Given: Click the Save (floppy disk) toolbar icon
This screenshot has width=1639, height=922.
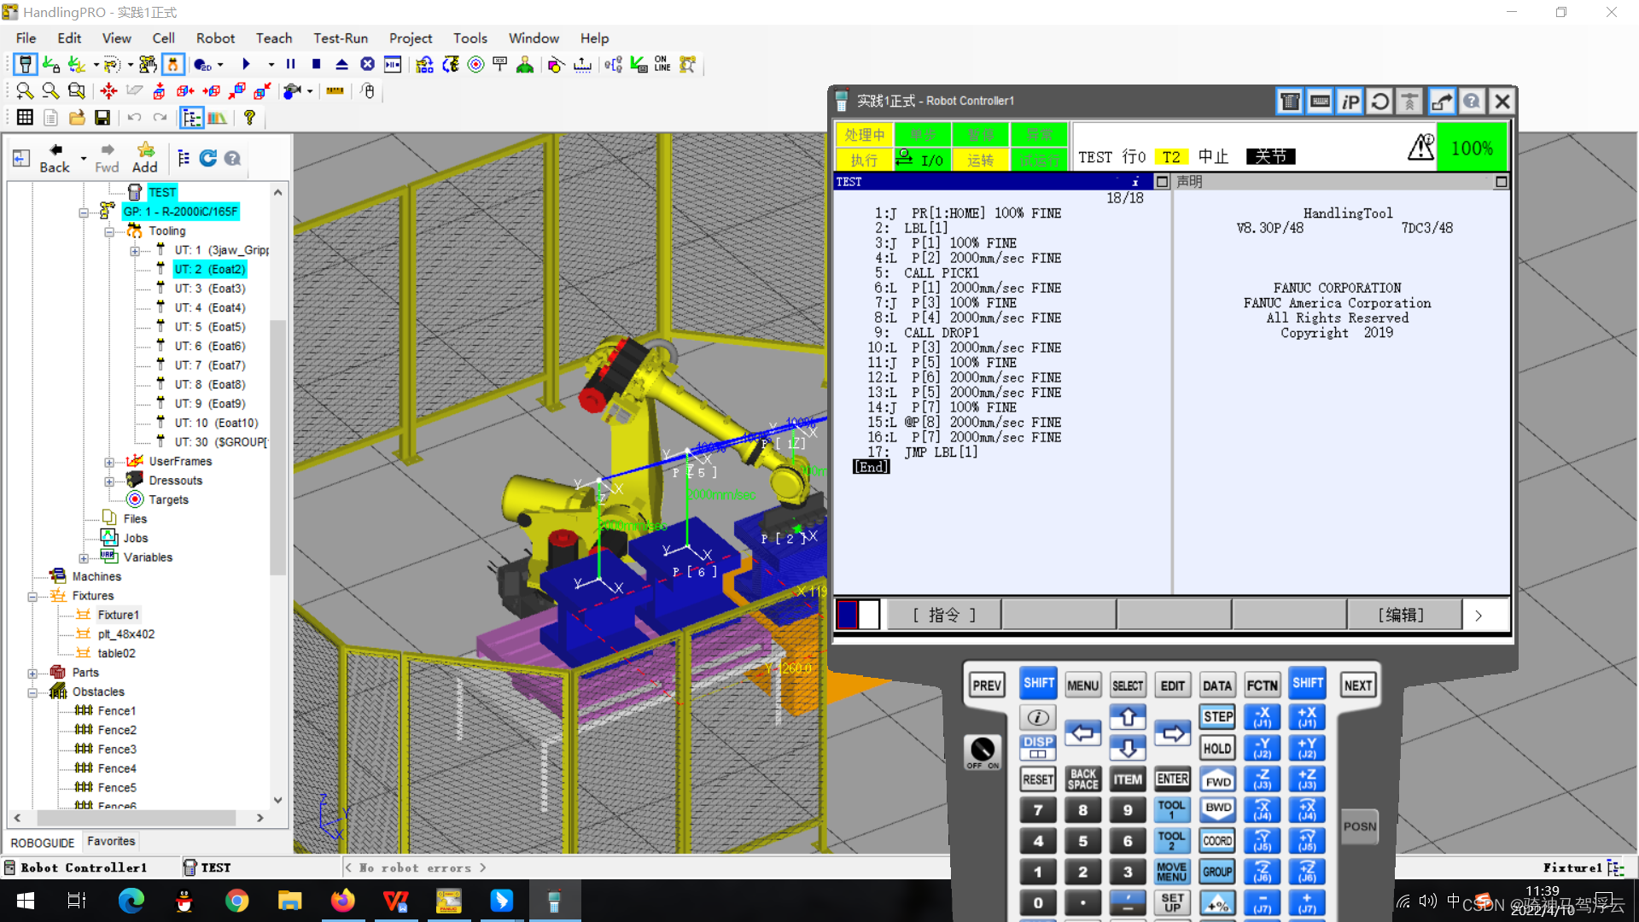Looking at the screenshot, I should click(102, 118).
